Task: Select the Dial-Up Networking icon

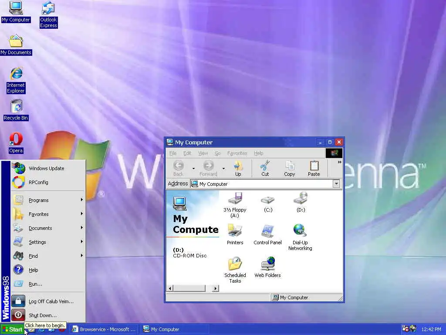Action: (300, 237)
